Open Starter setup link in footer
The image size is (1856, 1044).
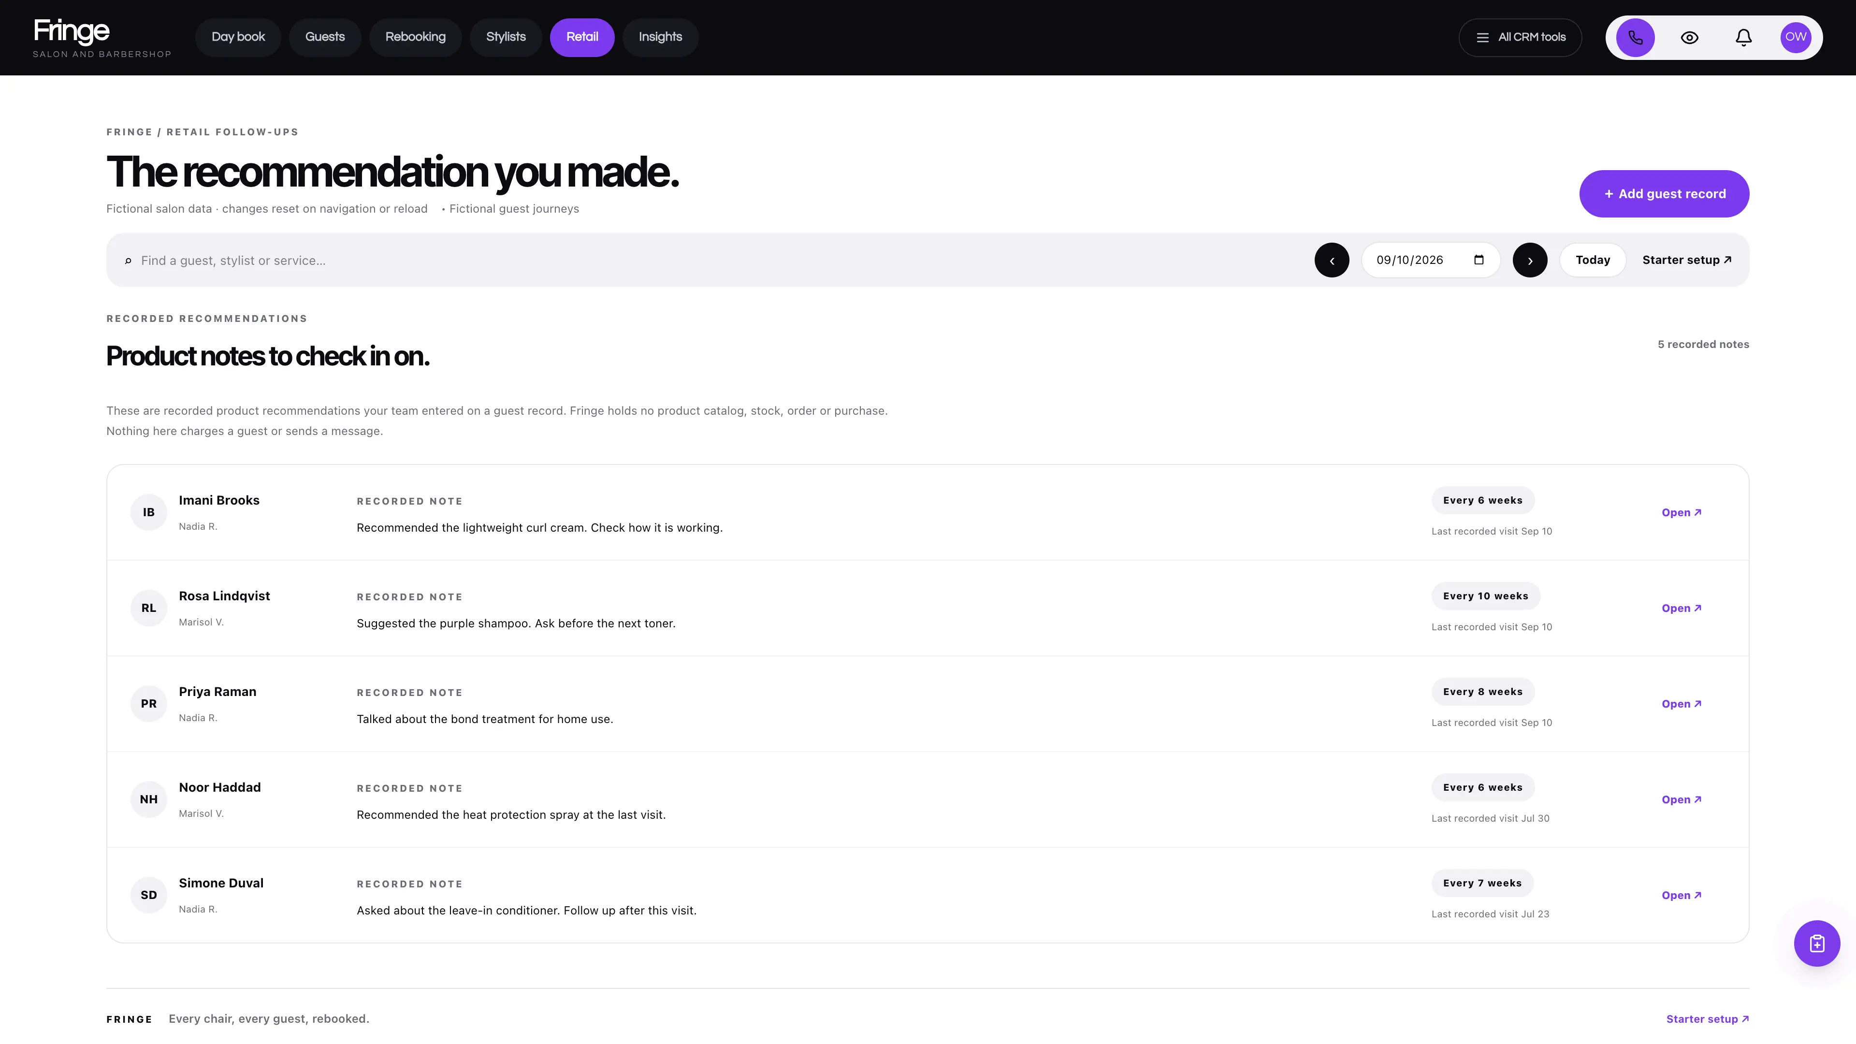pyautogui.click(x=1707, y=1019)
